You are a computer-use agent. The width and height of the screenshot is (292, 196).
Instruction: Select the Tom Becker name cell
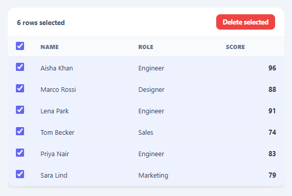coord(57,133)
